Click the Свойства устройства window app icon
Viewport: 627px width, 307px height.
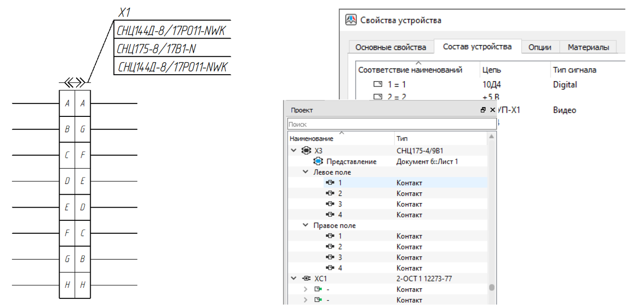click(350, 20)
